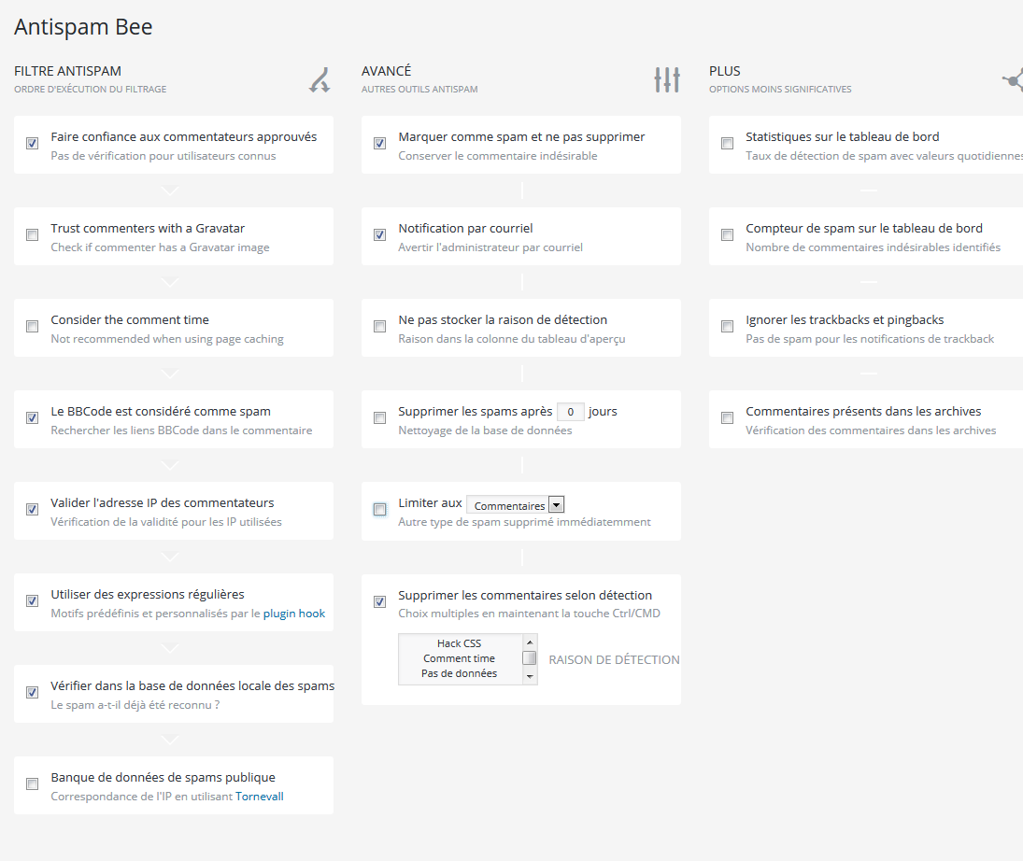Click "Not recommended when using page caching" text
The height and width of the screenshot is (861, 1023).
click(x=167, y=339)
